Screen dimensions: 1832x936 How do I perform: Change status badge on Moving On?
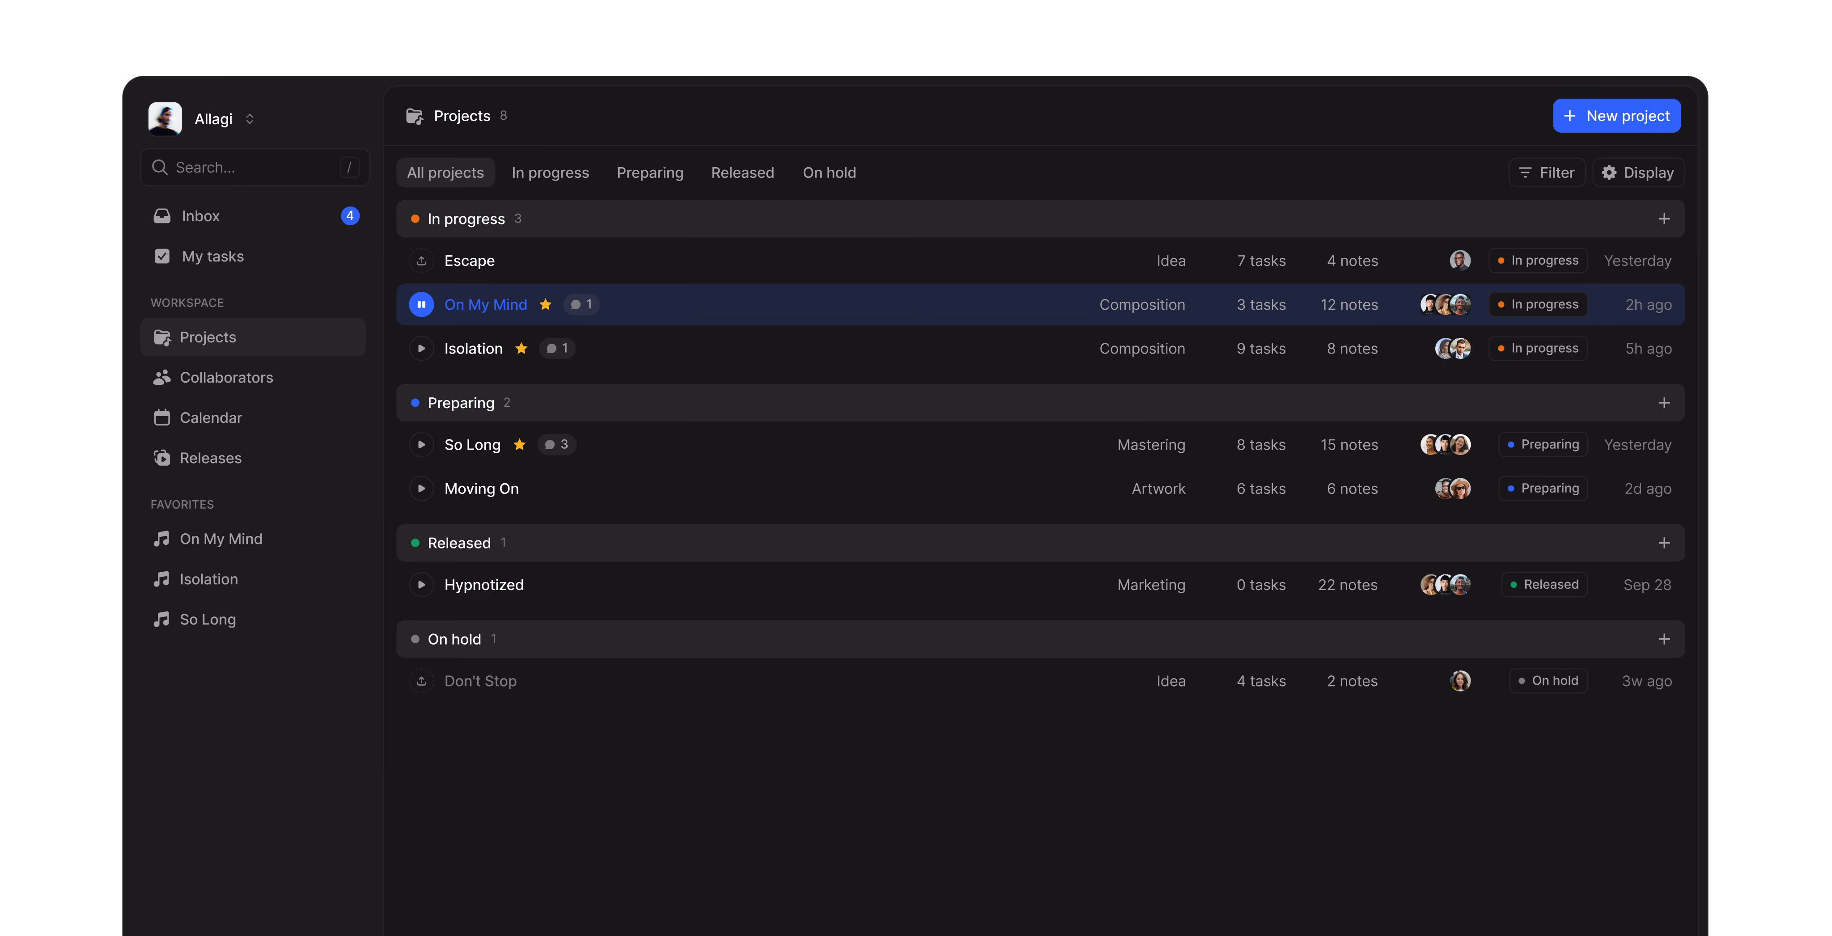(1543, 488)
